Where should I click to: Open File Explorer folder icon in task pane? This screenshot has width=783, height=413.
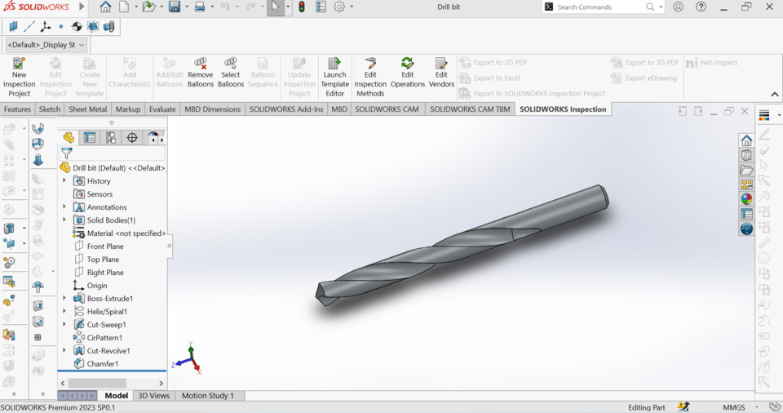click(746, 170)
